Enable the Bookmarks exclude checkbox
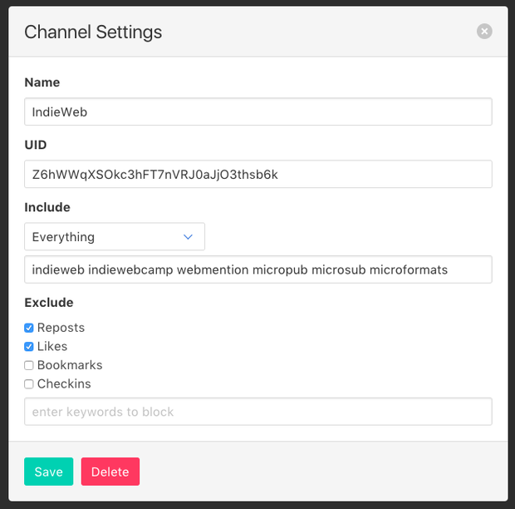 [29, 365]
